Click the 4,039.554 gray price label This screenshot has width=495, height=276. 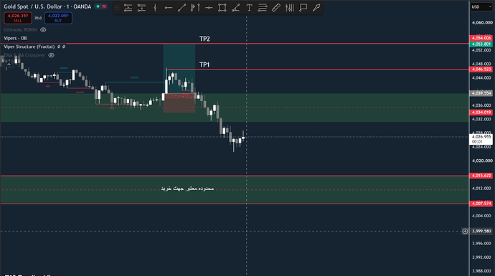[x=481, y=93]
